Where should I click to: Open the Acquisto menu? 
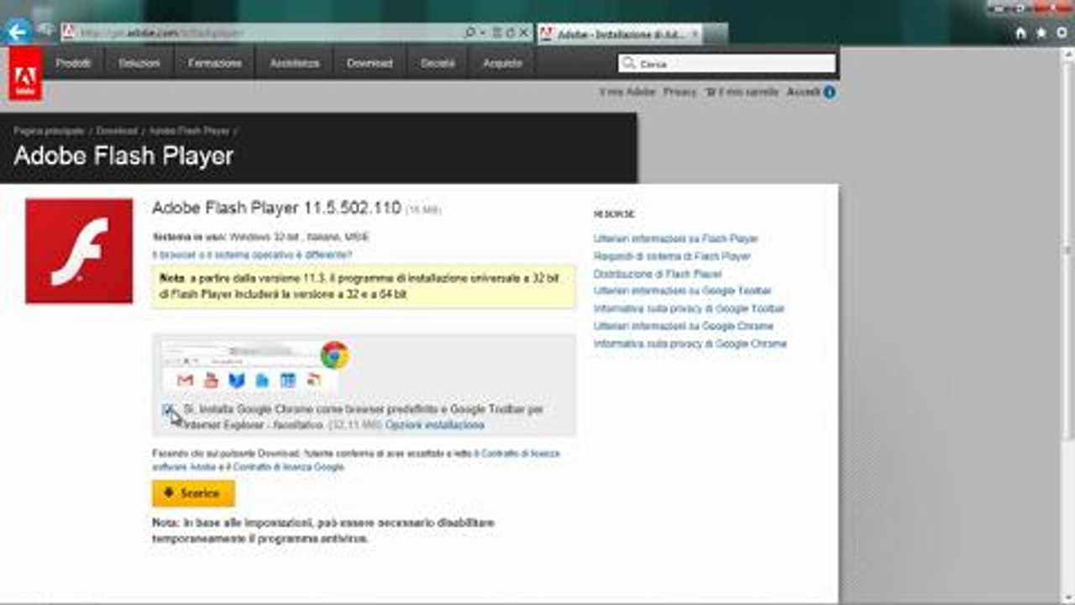click(502, 63)
